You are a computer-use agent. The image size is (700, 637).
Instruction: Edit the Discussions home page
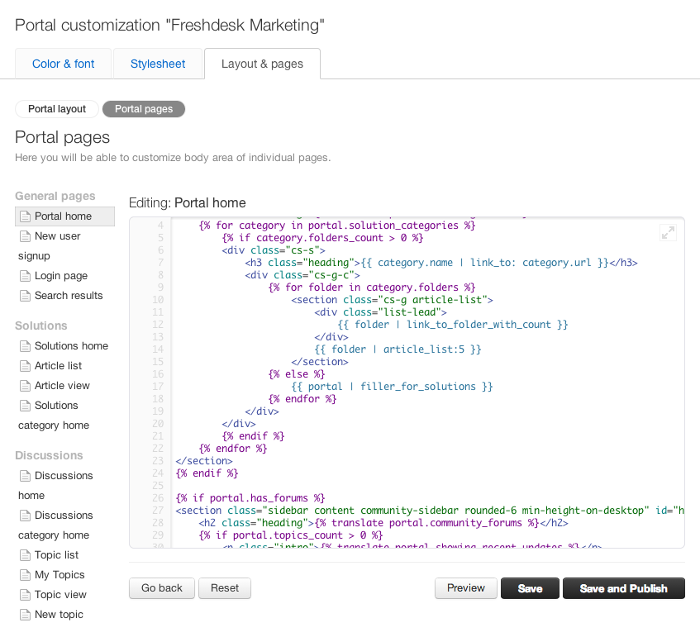[x=56, y=486]
